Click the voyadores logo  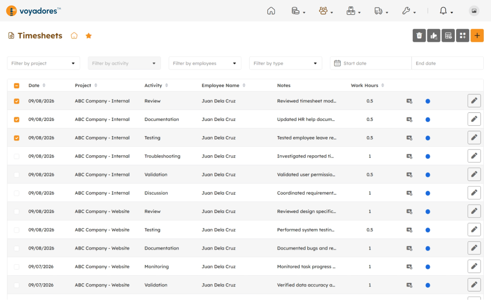pyautogui.click(x=33, y=11)
